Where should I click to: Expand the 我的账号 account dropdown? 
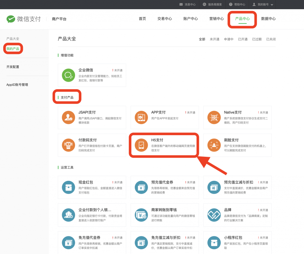(x=262, y=4)
